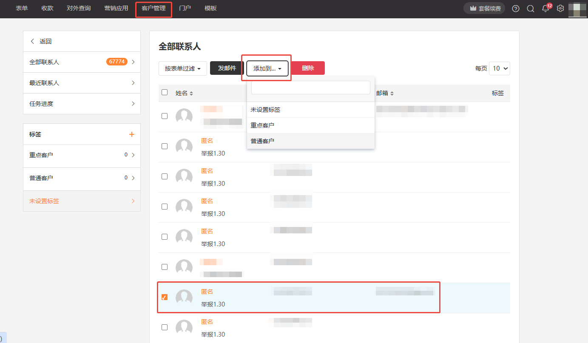Switch to the 营销应用 menu

point(116,9)
